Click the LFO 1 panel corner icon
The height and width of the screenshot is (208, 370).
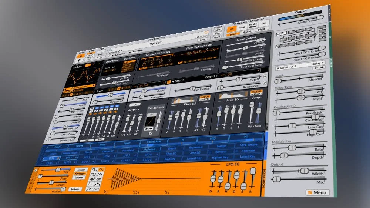(x=36, y=170)
